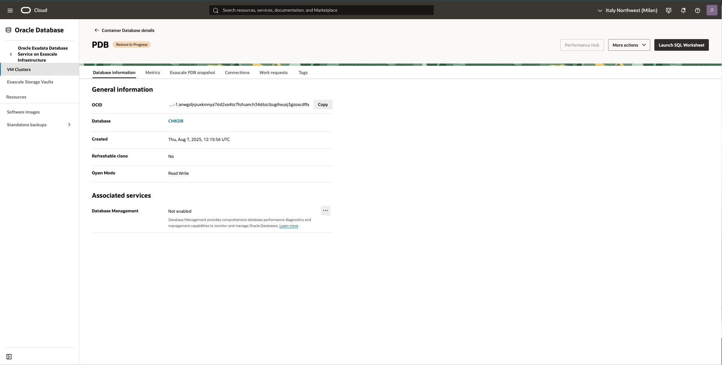Open the help question mark icon
722x365 pixels.
(x=698, y=11)
